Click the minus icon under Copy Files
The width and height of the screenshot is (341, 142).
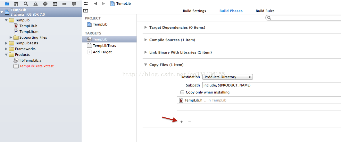tap(190, 122)
